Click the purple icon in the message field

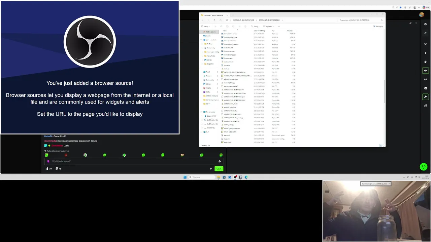click(x=48, y=161)
